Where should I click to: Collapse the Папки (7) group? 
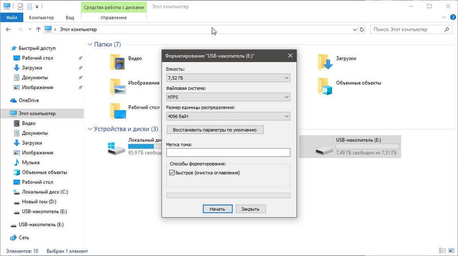click(x=90, y=45)
